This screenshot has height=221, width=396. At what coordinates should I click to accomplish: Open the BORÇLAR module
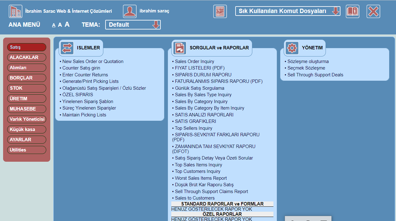coord(27,78)
